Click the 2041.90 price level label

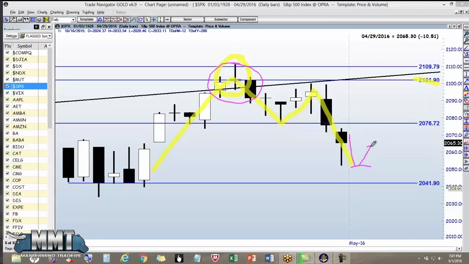click(429, 183)
